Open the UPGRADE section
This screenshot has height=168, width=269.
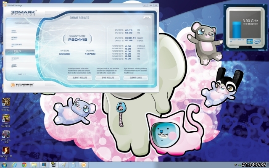click(15, 58)
